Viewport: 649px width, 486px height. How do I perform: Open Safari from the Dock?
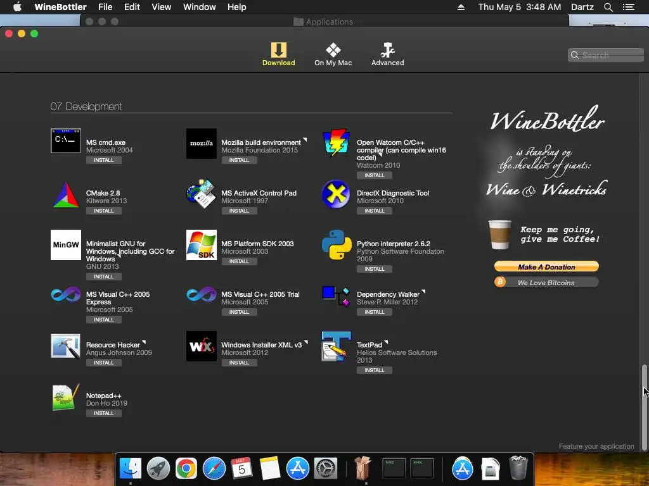[214, 469]
